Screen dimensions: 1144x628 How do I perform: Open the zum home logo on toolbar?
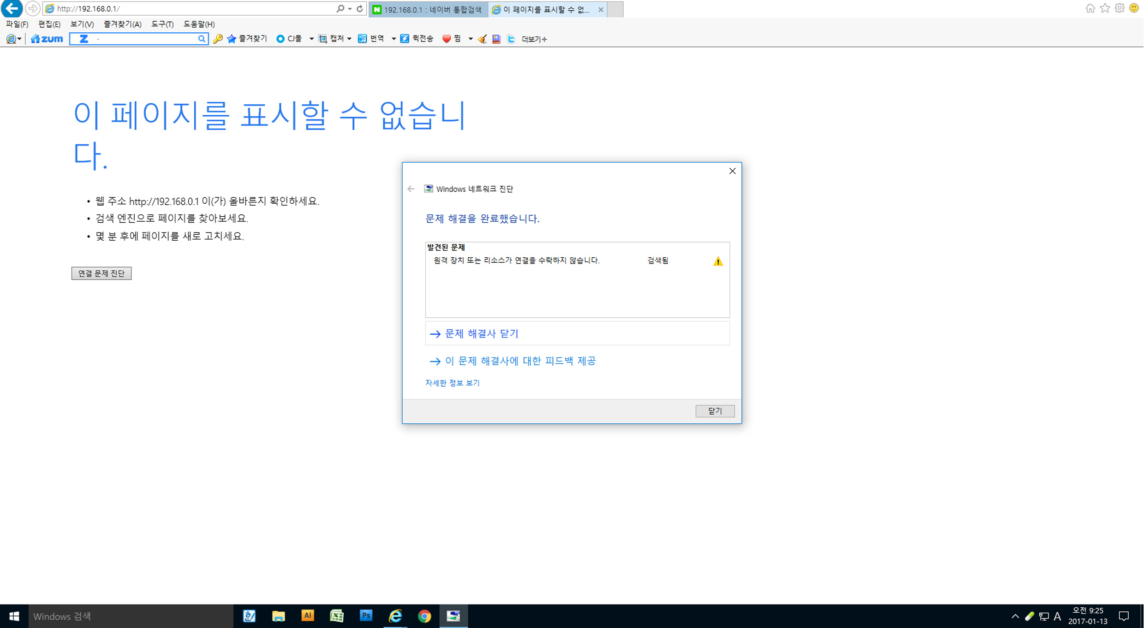tap(47, 39)
